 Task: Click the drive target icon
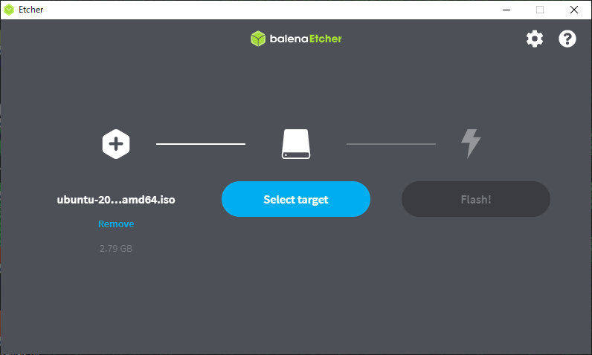point(296,144)
